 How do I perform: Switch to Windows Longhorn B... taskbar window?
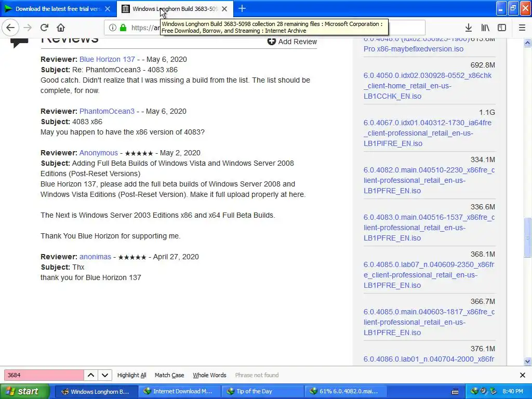[96, 392]
